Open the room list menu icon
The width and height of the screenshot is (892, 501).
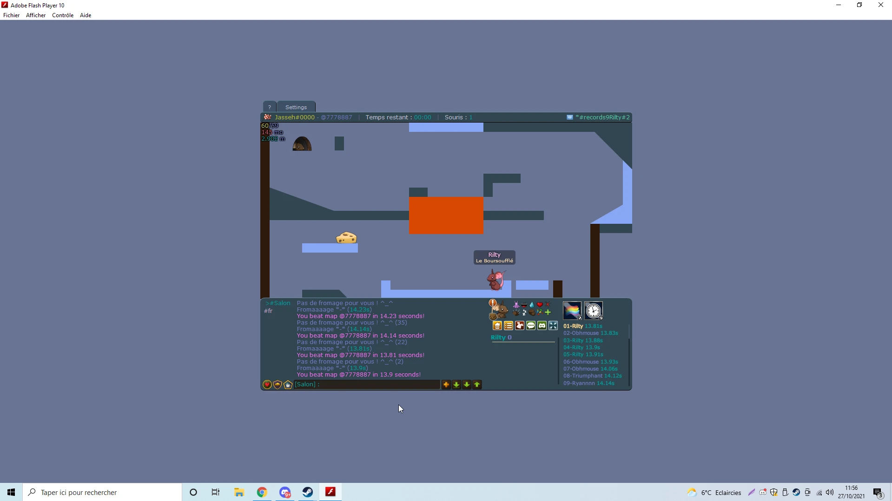click(x=509, y=326)
